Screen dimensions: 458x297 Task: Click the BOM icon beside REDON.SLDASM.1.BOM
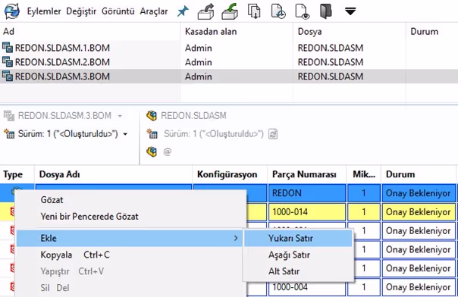click(x=8, y=48)
